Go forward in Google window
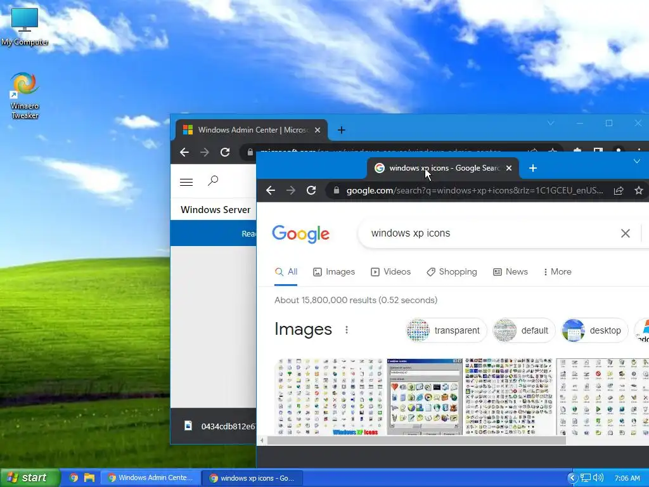This screenshot has height=487, width=649. [291, 190]
